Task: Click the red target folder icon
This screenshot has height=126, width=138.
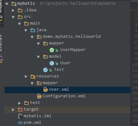Action: pyautogui.click(x=20, y=110)
